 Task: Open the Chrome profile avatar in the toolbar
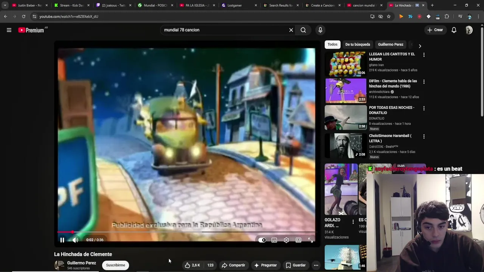(470, 17)
